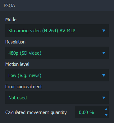Click the Resolution dropdown arrow icon
The height and width of the screenshot is (123, 114).
(104, 53)
